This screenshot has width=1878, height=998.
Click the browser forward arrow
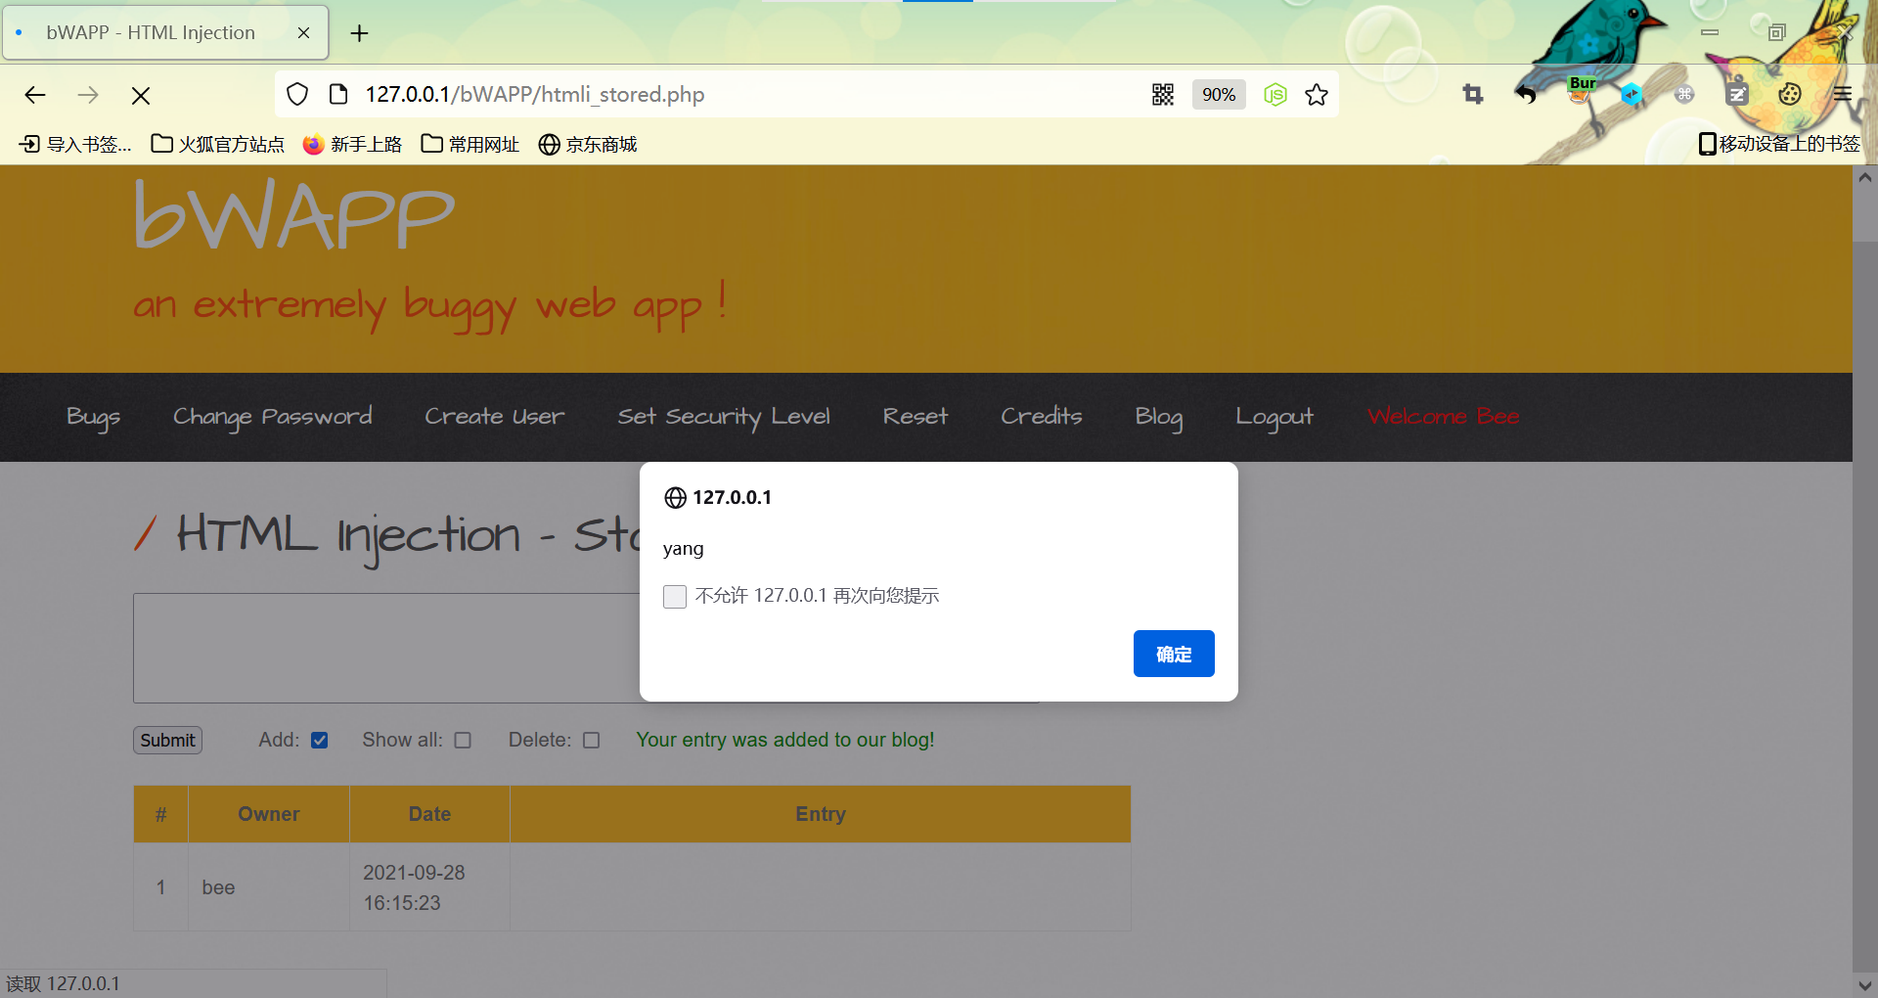tap(88, 95)
